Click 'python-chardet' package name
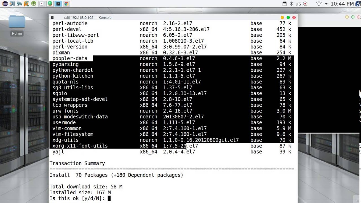361x203 pixels. (73, 70)
